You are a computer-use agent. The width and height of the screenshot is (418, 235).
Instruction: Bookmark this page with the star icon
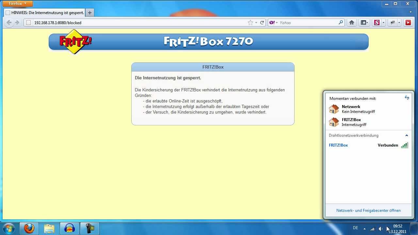click(250, 23)
